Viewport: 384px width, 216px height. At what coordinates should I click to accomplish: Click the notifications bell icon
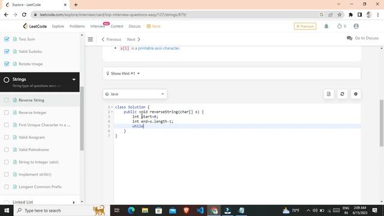(x=326, y=26)
